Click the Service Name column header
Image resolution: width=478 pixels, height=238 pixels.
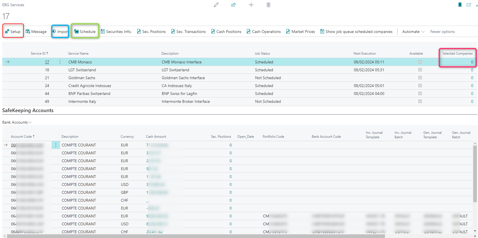pos(78,54)
